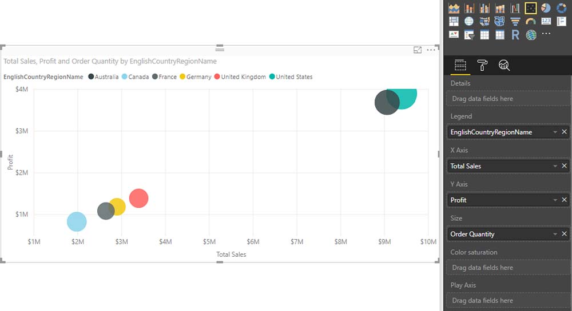Screen dimensions: 572x311
Task: Open Order Quantity field dropdown arrow
Action: tap(555, 235)
